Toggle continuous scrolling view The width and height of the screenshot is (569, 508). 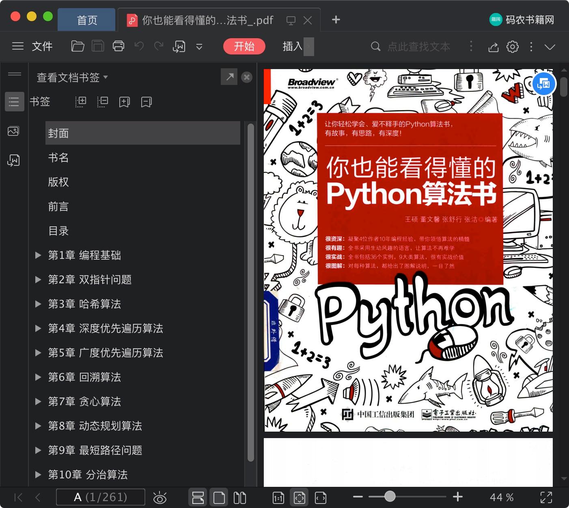point(198,497)
